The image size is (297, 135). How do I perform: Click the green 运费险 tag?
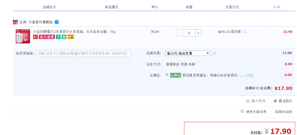coord(176,75)
